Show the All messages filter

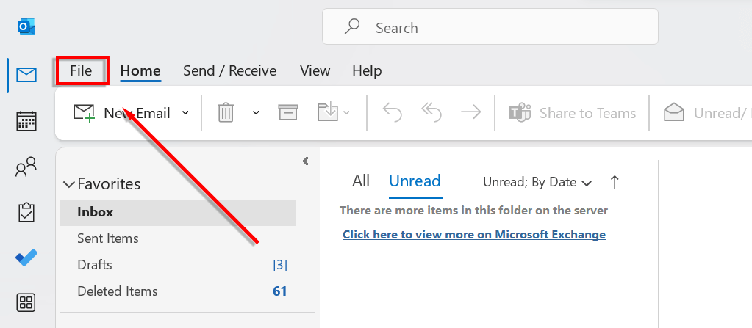pyautogui.click(x=361, y=181)
